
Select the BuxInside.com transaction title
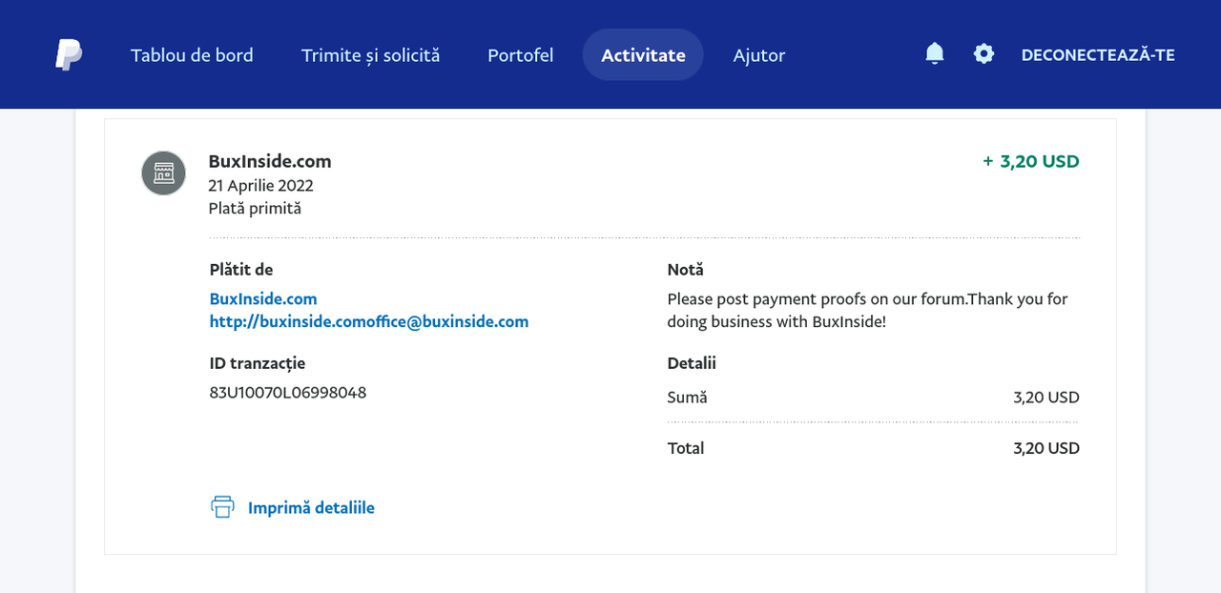point(270,161)
